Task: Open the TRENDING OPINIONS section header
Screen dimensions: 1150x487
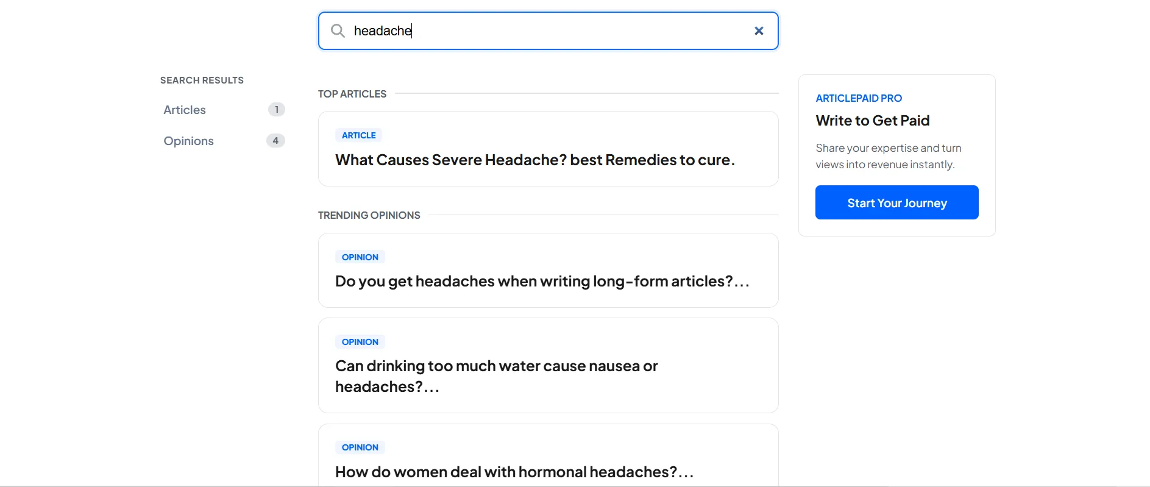Action: point(369,215)
